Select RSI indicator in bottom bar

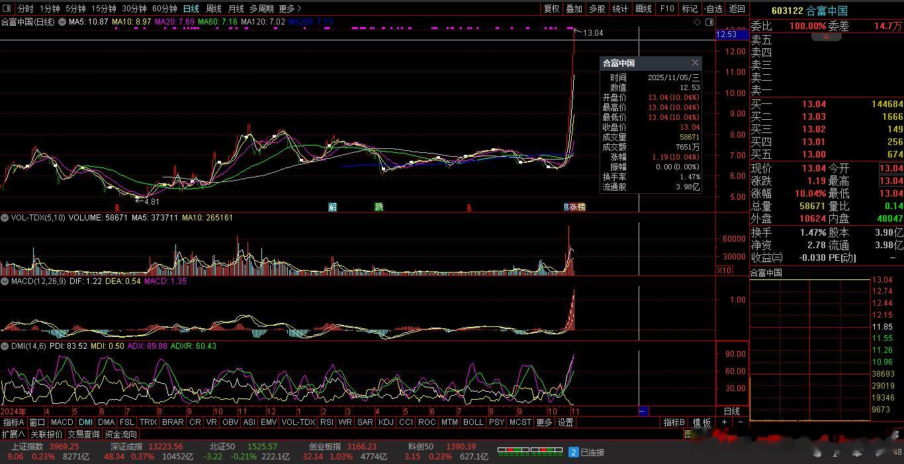coord(326,422)
